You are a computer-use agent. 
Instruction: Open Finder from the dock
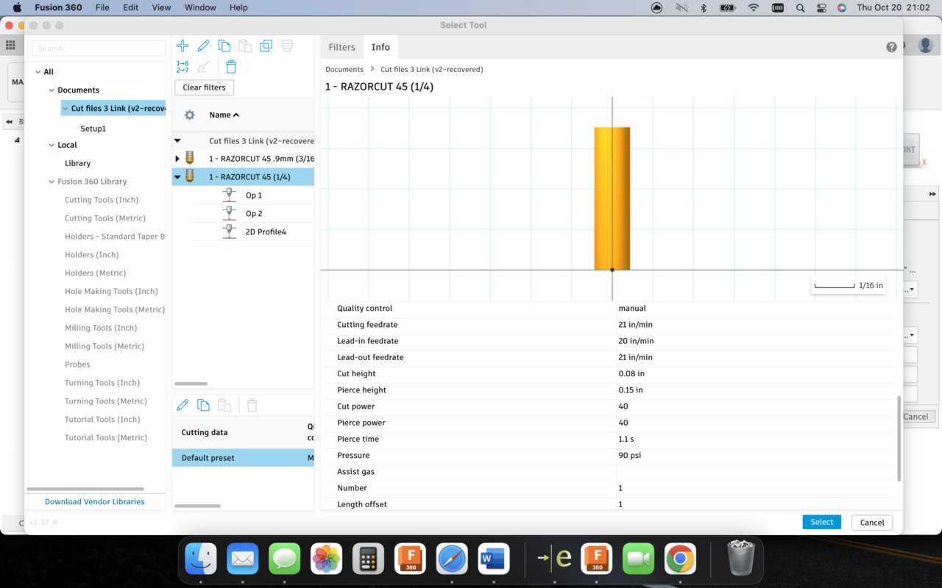(x=200, y=559)
